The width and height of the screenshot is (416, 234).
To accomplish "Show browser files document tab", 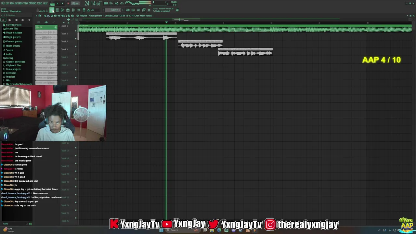I will (9, 20).
